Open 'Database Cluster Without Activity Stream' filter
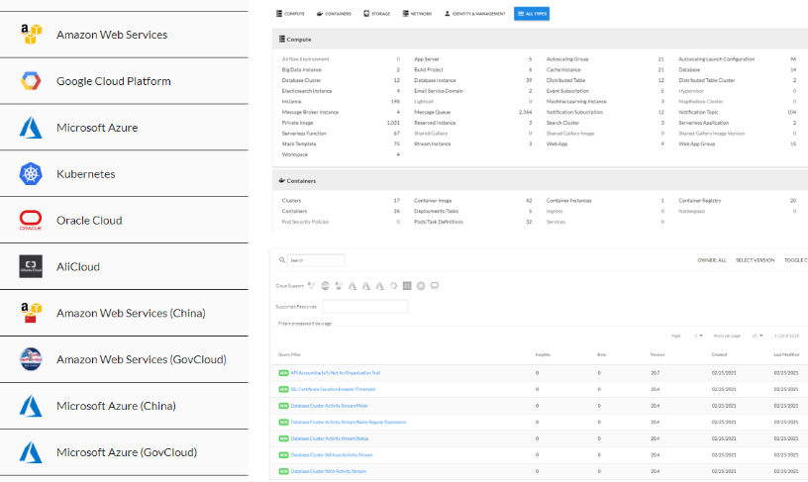The width and height of the screenshot is (808, 482). click(x=332, y=454)
